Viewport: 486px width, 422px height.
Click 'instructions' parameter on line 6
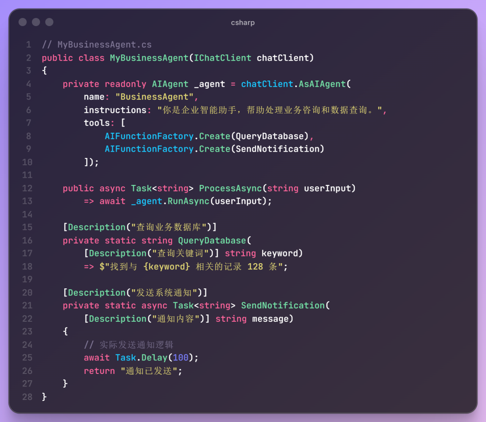(115, 110)
